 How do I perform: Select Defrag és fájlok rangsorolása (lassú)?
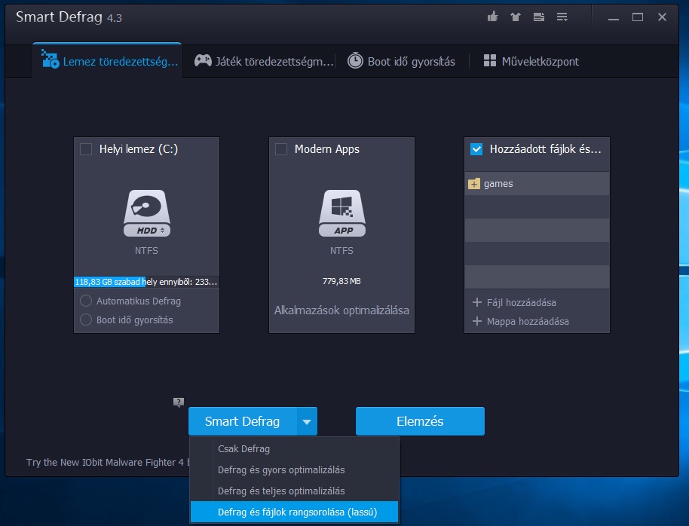(x=295, y=512)
